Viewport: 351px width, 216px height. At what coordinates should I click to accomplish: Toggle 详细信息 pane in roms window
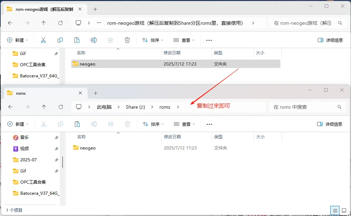click(330, 124)
